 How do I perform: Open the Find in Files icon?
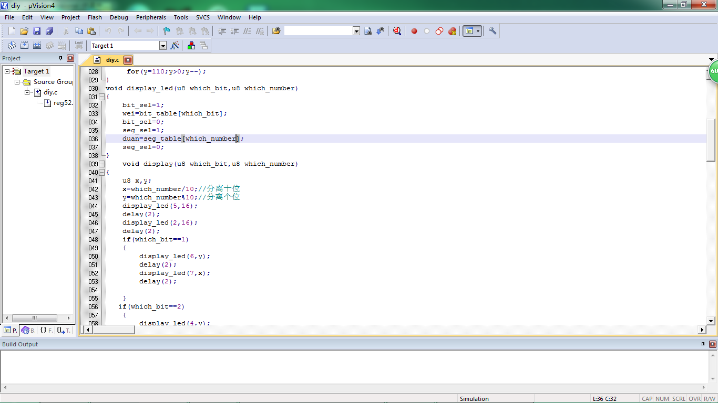coord(276,31)
